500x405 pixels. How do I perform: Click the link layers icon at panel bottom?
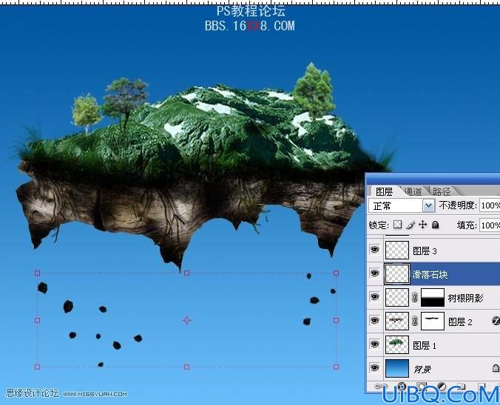coord(379,387)
